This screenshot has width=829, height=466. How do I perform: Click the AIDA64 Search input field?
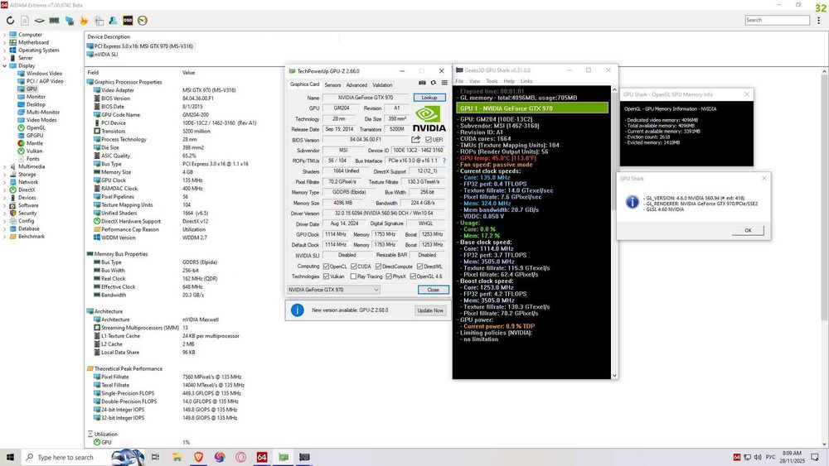tap(778, 20)
